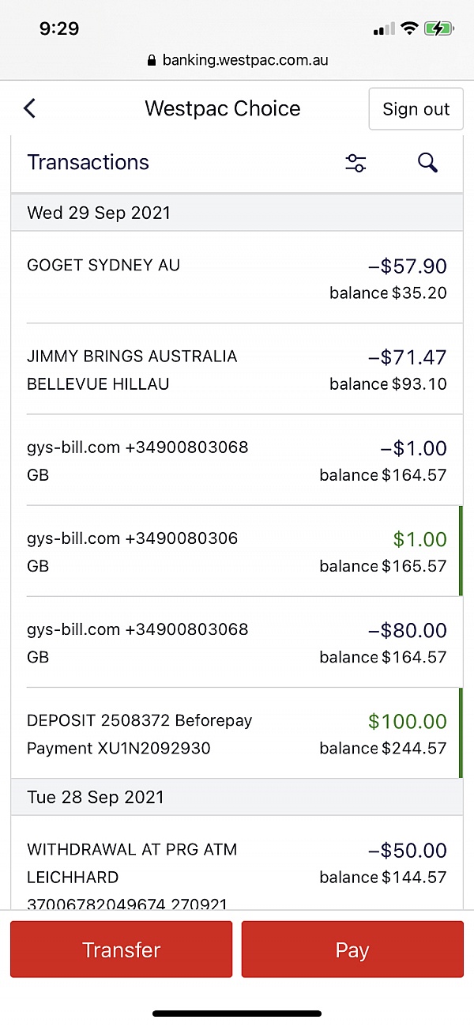Tap the battery charging status icon
This screenshot has width=474, height=1027.
pos(438,29)
